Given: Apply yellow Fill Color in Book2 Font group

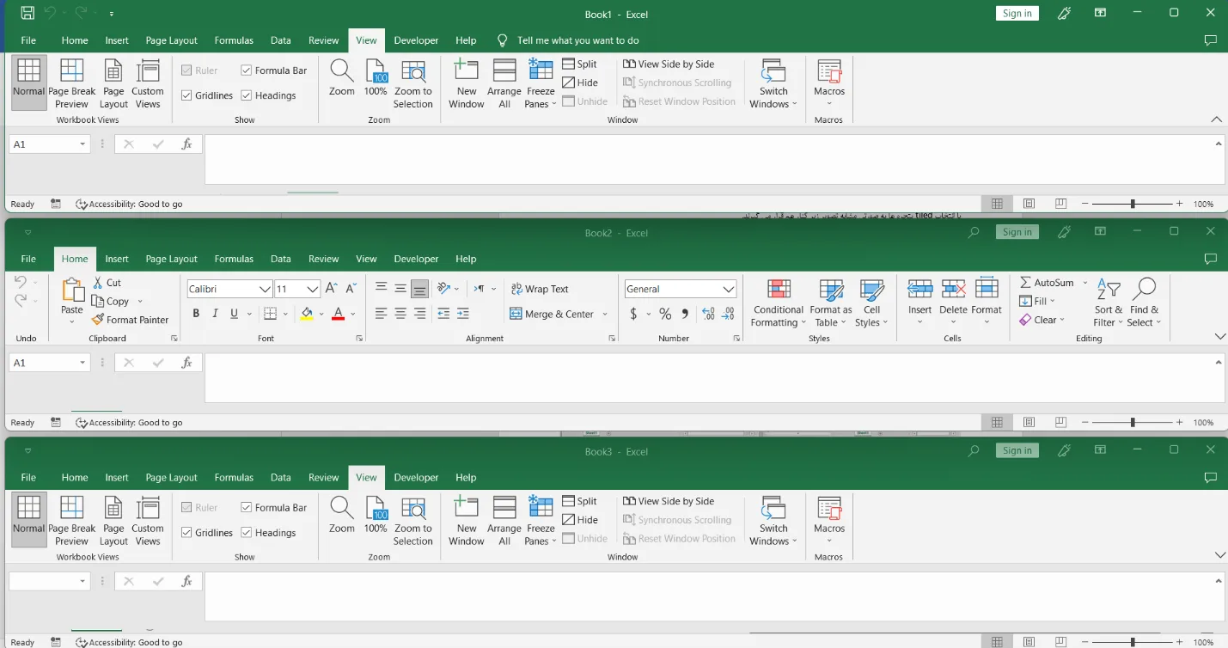Looking at the screenshot, I should tap(307, 314).
